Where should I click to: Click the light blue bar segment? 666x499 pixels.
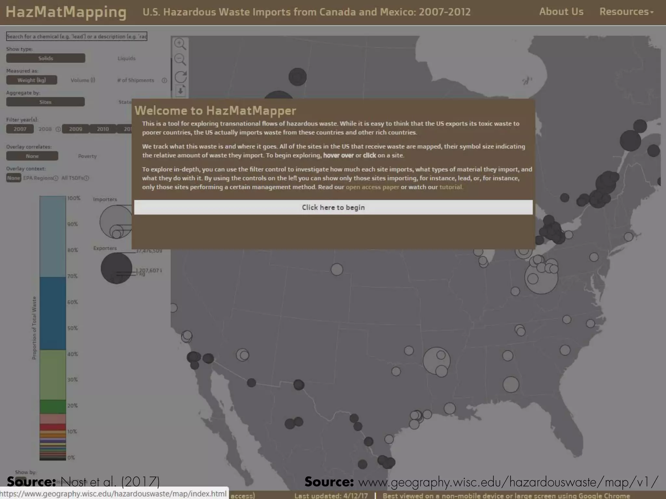pos(53,236)
